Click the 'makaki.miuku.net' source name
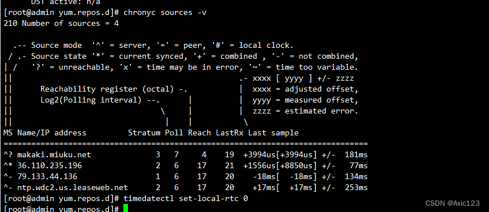 pyautogui.click(x=54, y=154)
